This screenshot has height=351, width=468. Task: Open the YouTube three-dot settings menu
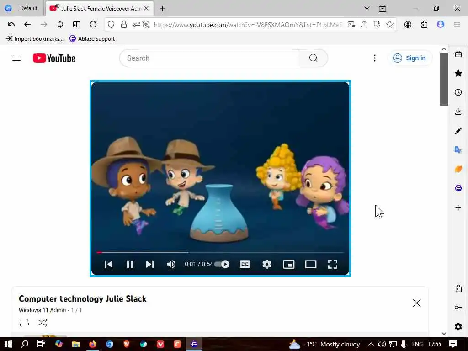(x=375, y=58)
